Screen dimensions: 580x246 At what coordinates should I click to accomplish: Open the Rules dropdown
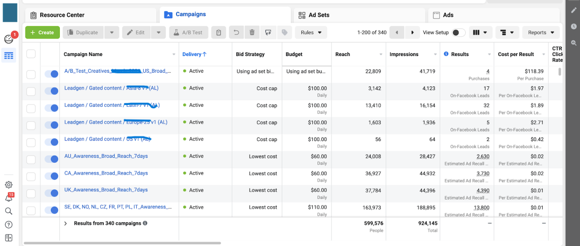click(311, 33)
